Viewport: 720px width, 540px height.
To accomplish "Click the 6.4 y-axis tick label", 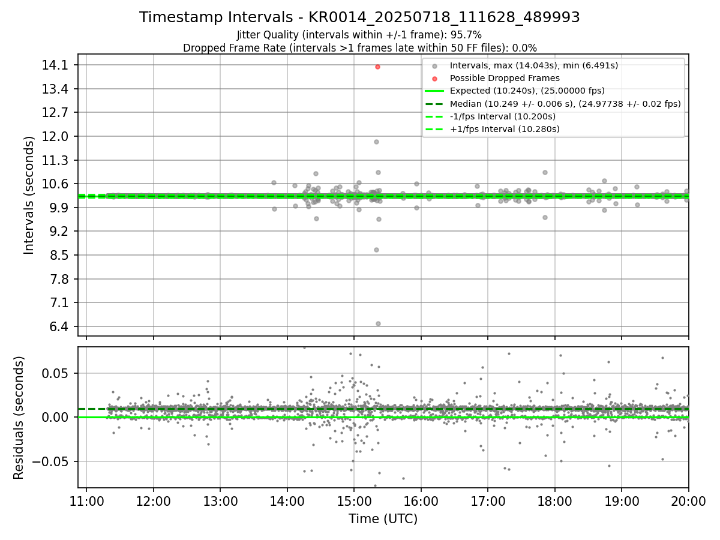I will pyautogui.click(x=59, y=326).
